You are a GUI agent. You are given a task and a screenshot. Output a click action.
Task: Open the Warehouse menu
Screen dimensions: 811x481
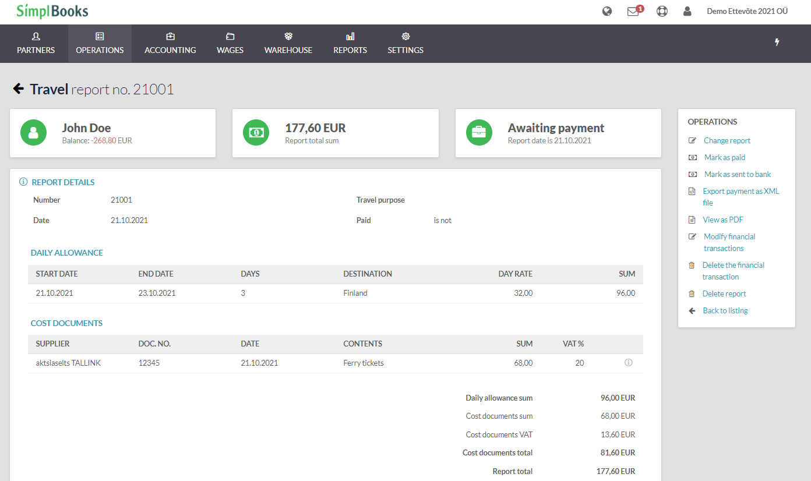click(288, 44)
